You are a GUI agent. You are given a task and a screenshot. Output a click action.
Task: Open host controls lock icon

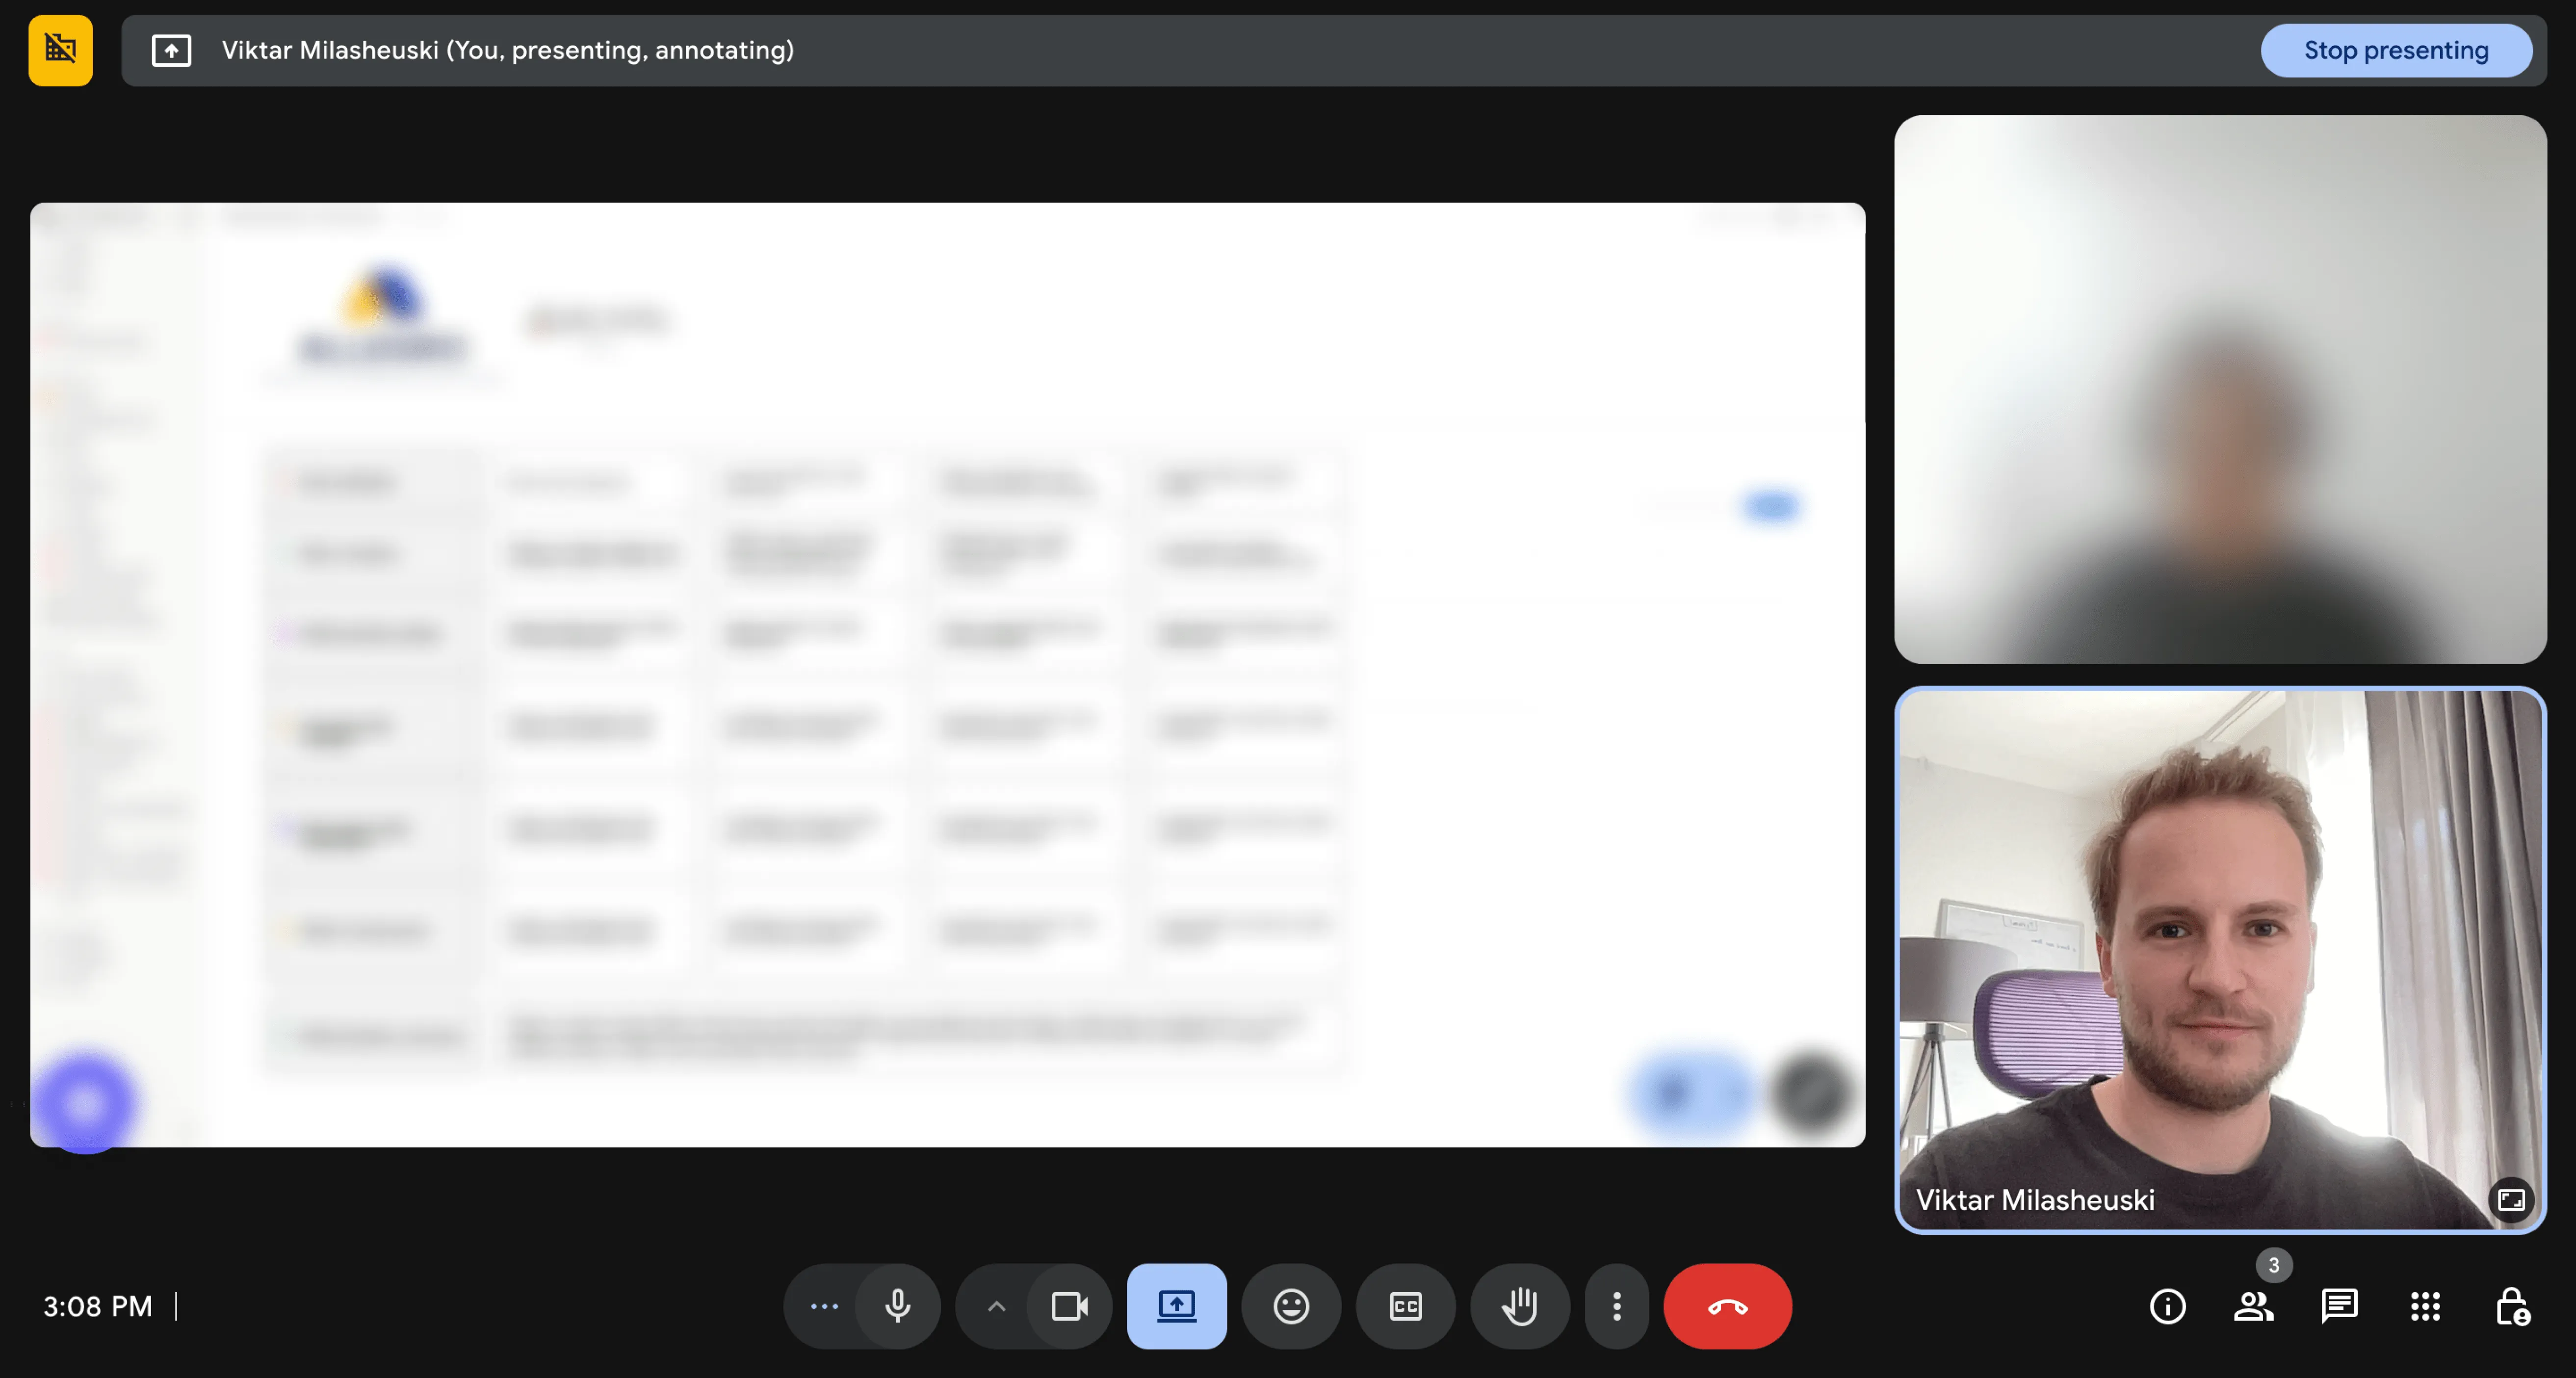pyautogui.click(x=2511, y=1306)
